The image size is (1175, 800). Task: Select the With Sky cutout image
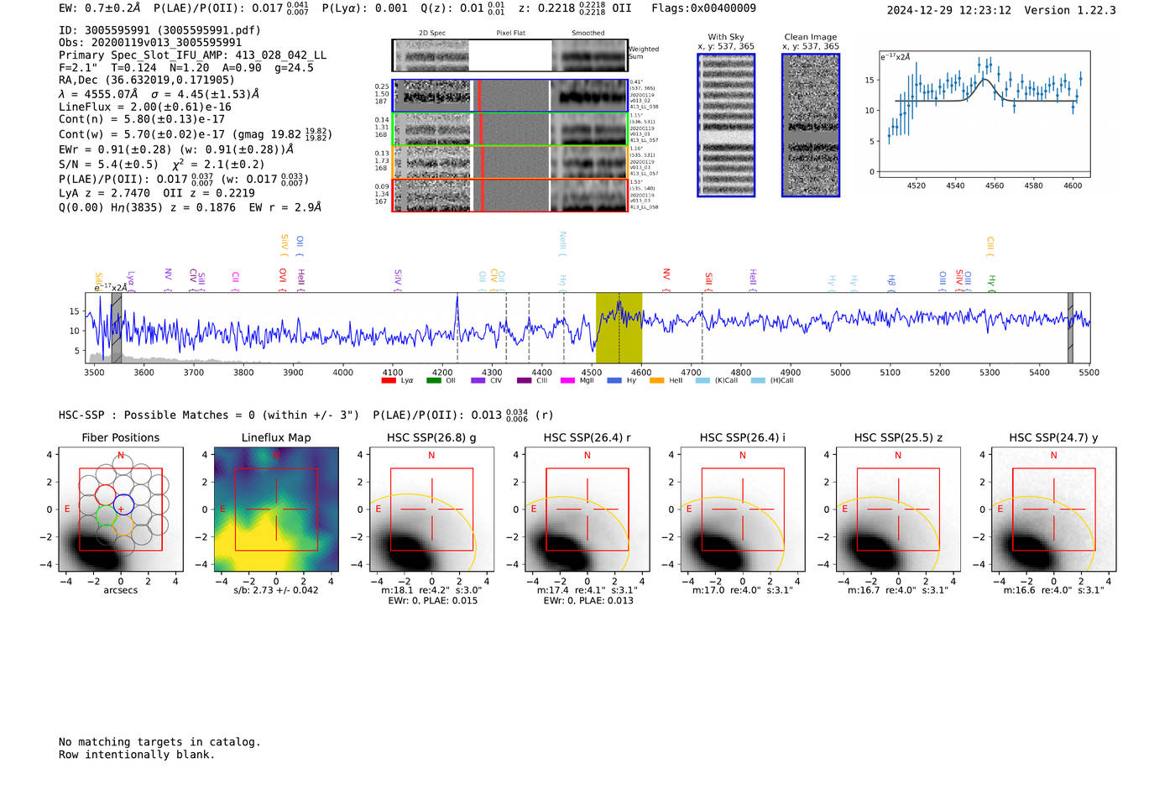pyautogui.click(x=726, y=125)
